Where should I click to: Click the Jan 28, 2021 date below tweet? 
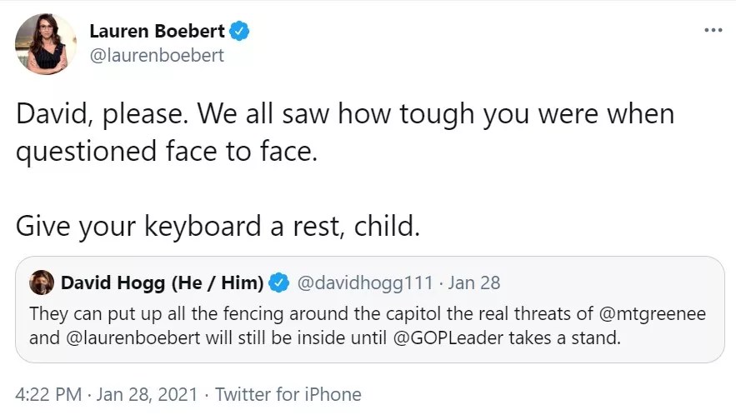(x=146, y=394)
